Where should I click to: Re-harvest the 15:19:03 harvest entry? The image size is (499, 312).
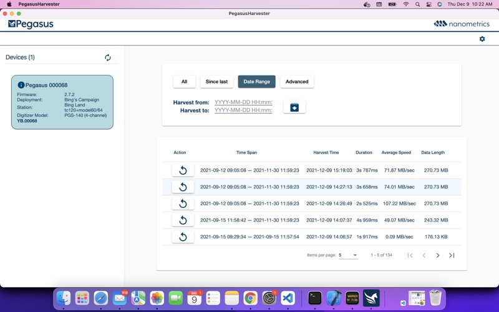pos(183,170)
